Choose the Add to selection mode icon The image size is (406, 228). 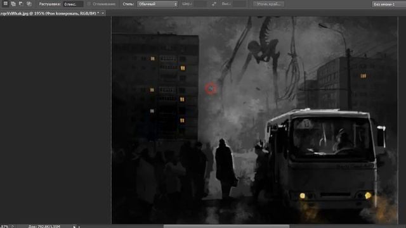coord(13,4)
